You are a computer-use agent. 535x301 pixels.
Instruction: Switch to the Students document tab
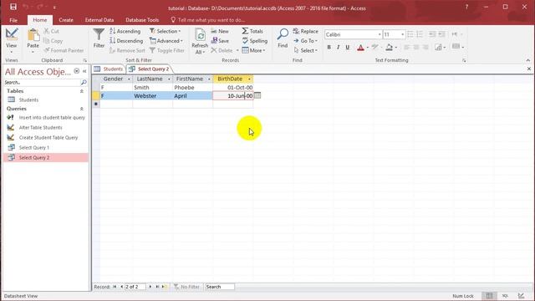(109, 69)
